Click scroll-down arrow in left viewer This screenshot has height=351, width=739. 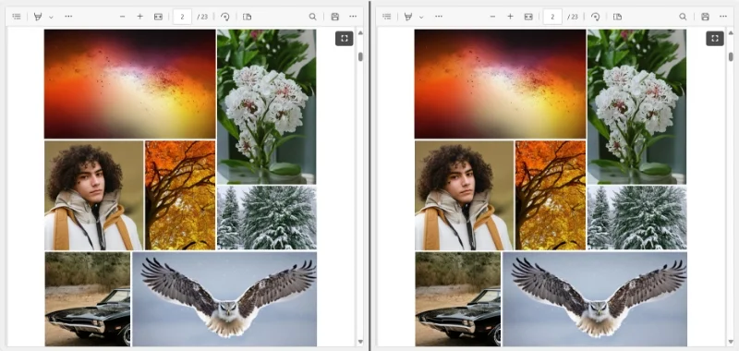point(360,342)
